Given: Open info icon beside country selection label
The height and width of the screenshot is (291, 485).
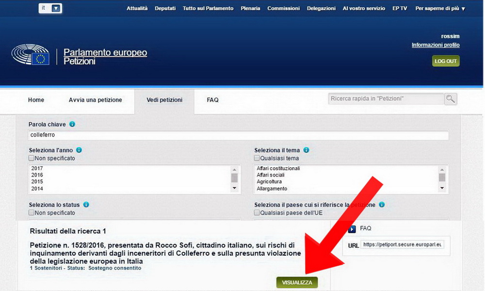Looking at the screenshot, I should pos(382,204).
